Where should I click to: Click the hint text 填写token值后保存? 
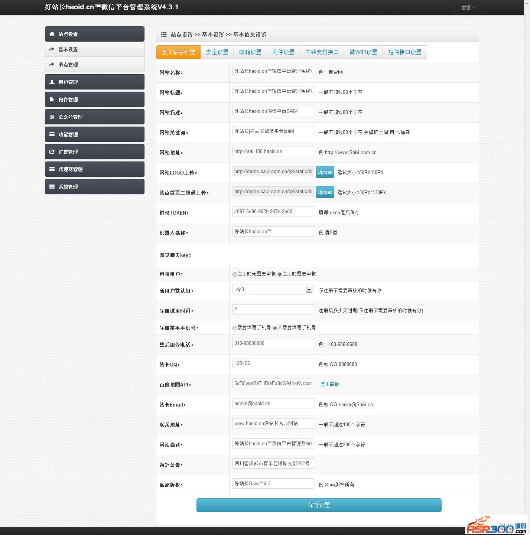[x=339, y=212]
